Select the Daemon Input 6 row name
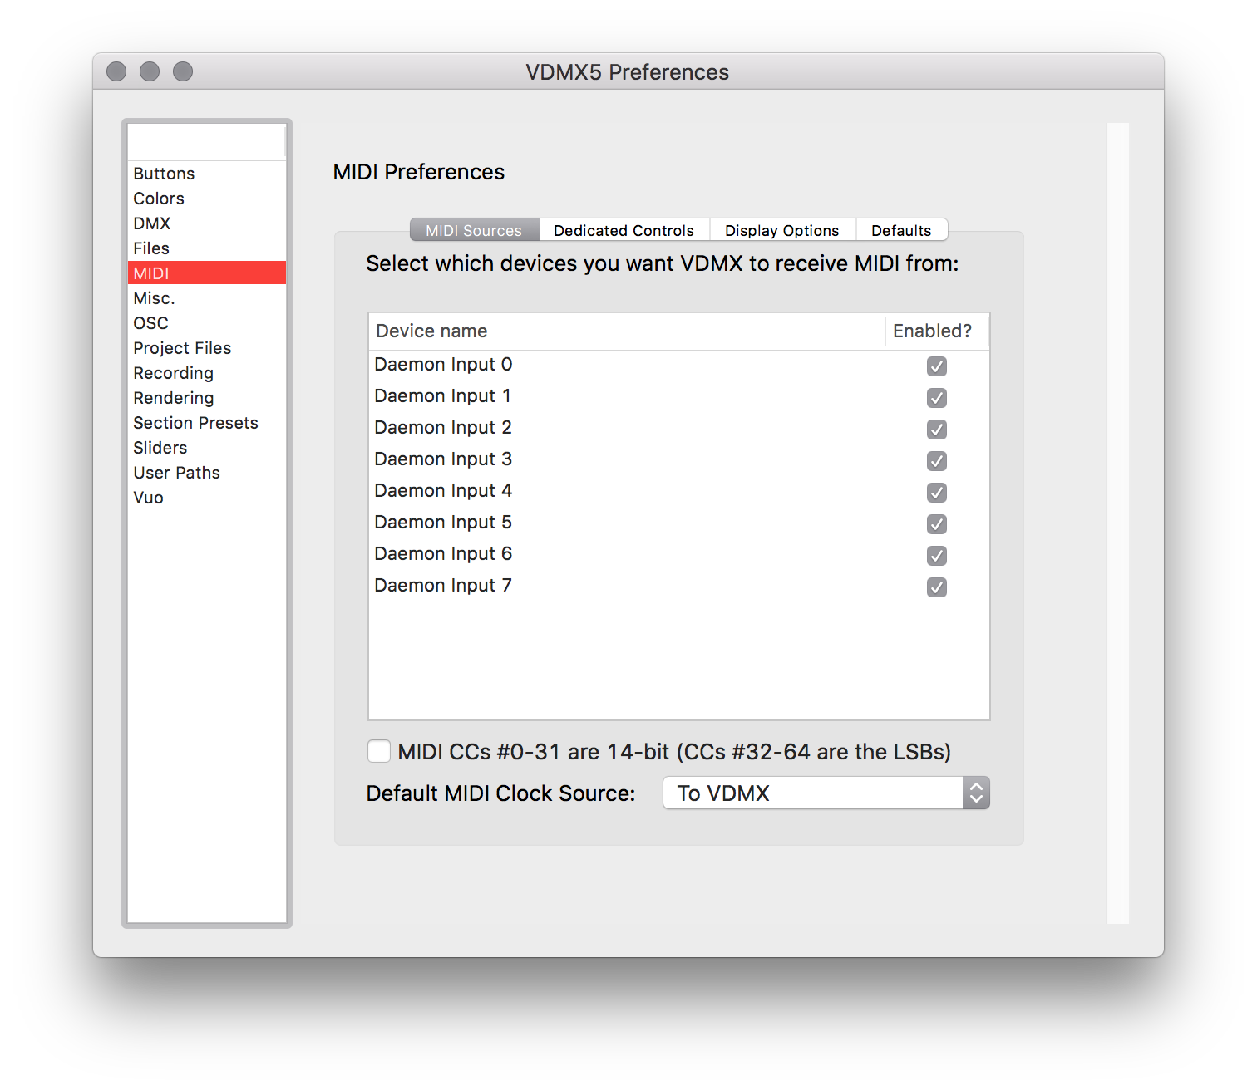The image size is (1257, 1090). 443,553
